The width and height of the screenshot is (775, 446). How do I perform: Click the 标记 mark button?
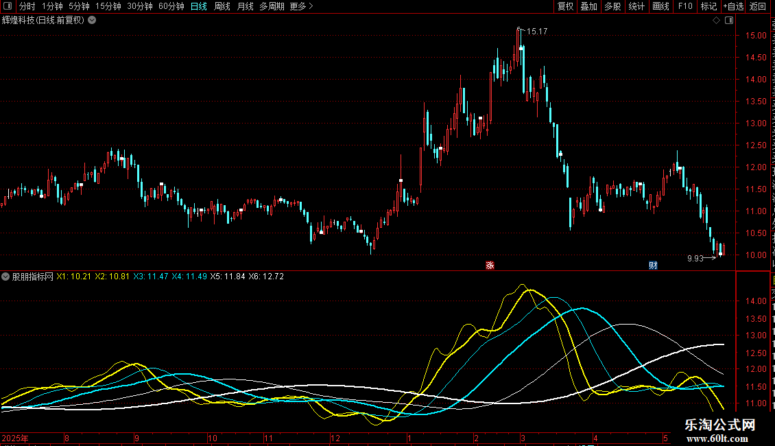(x=708, y=6)
